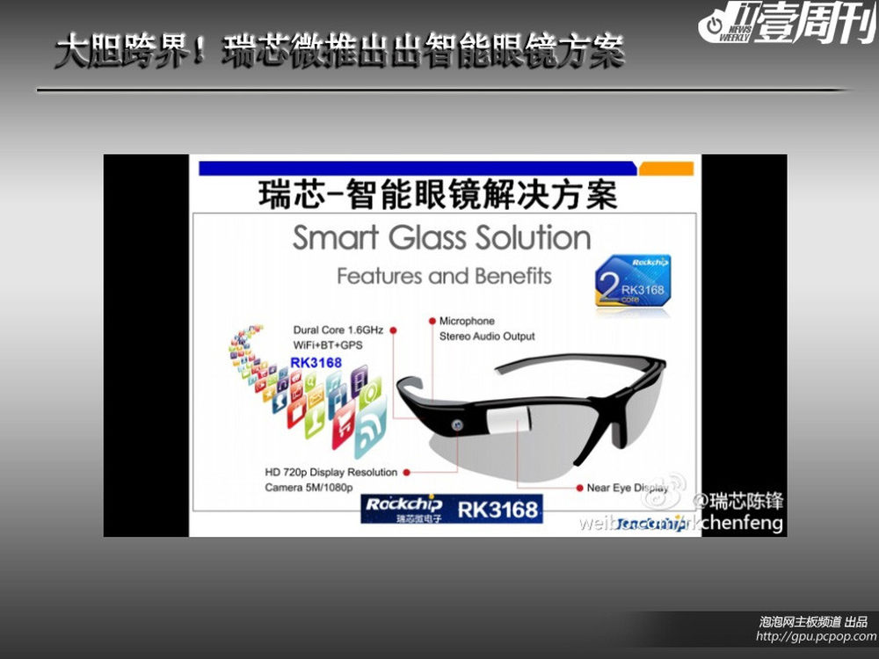Click the Rockchip RK3168 bottom banner

pos(451,509)
